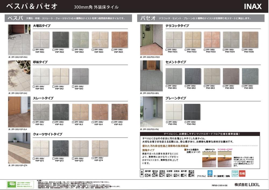Screen dimensions: 269x190
Task: Click the プレーンタイプ heading
Action: (176, 98)
